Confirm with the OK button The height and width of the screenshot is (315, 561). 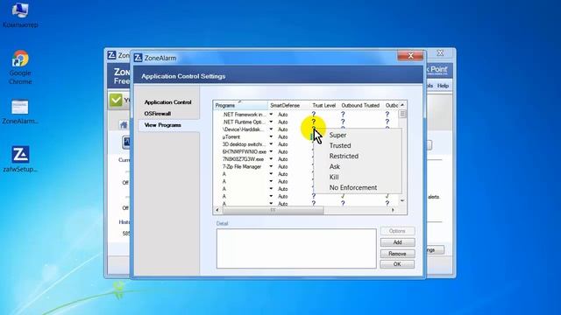pyautogui.click(x=397, y=264)
